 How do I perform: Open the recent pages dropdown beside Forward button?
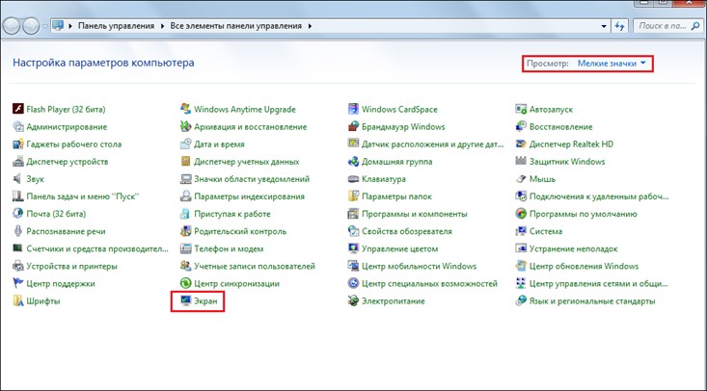(x=44, y=26)
